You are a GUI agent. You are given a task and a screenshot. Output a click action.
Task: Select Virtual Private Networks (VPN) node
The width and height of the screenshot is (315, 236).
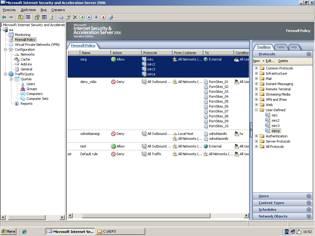coord(37,45)
